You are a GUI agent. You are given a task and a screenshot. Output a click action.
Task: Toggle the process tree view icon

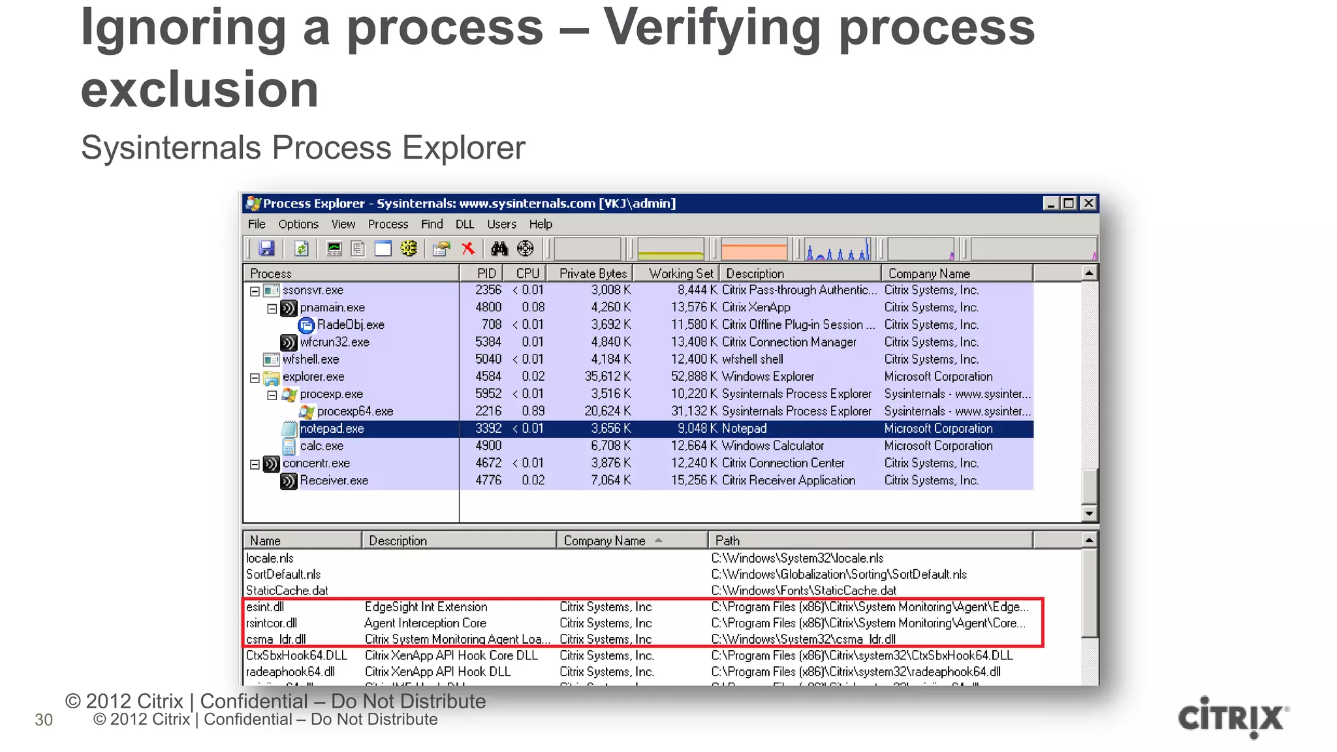coord(358,249)
